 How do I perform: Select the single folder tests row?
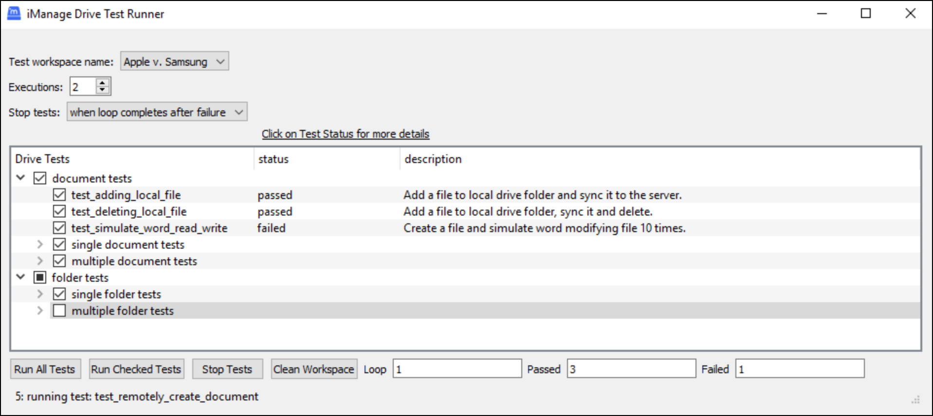click(x=116, y=294)
